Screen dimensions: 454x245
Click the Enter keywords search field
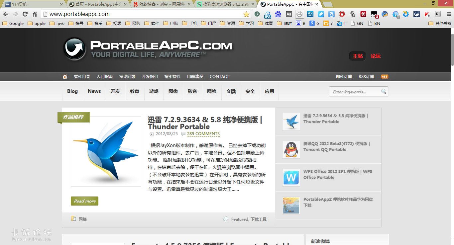(x=356, y=92)
